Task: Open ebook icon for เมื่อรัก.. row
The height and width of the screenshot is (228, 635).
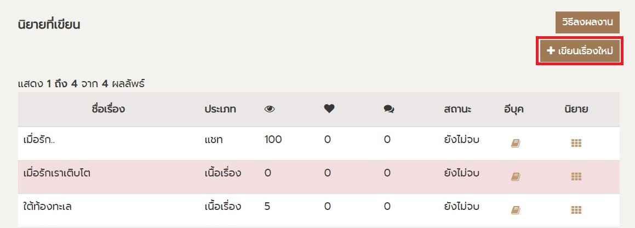Action: pyautogui.click(x=515, y=143)
